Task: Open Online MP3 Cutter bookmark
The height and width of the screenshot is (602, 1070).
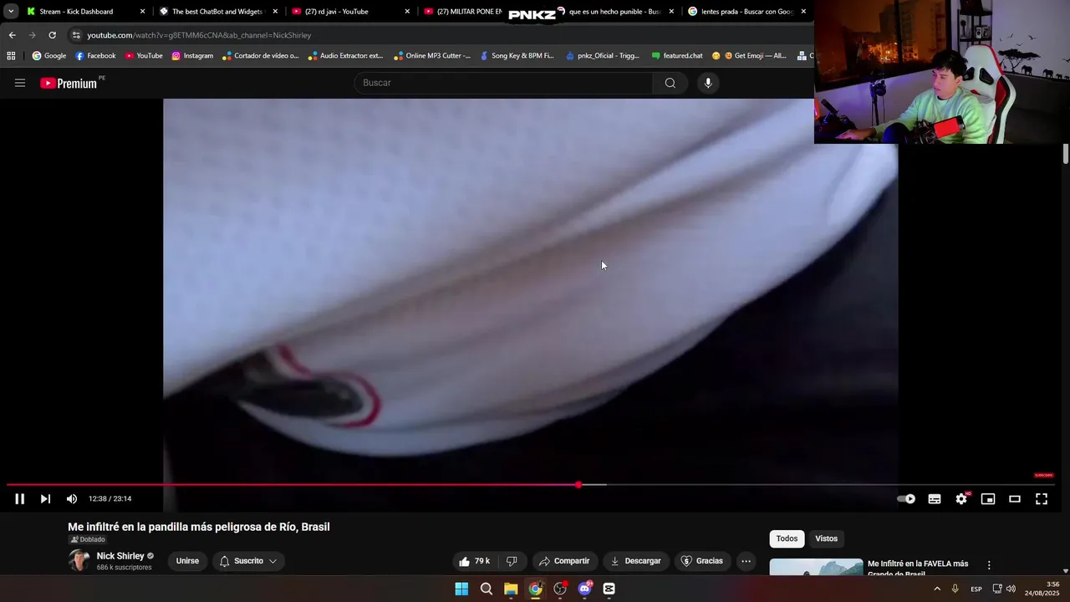Action: (x=432, y=56)
